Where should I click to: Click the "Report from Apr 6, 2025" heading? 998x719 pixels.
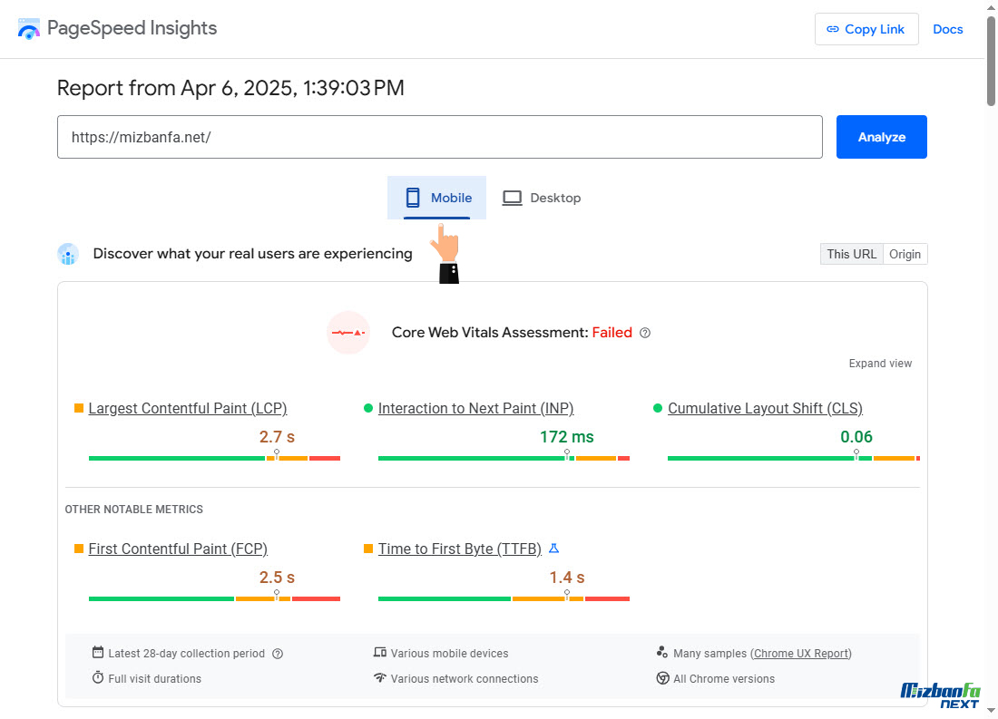230,88
